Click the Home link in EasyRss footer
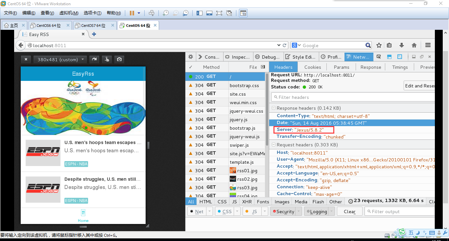The width and height of the screenshot is (449, 241). 83,216
